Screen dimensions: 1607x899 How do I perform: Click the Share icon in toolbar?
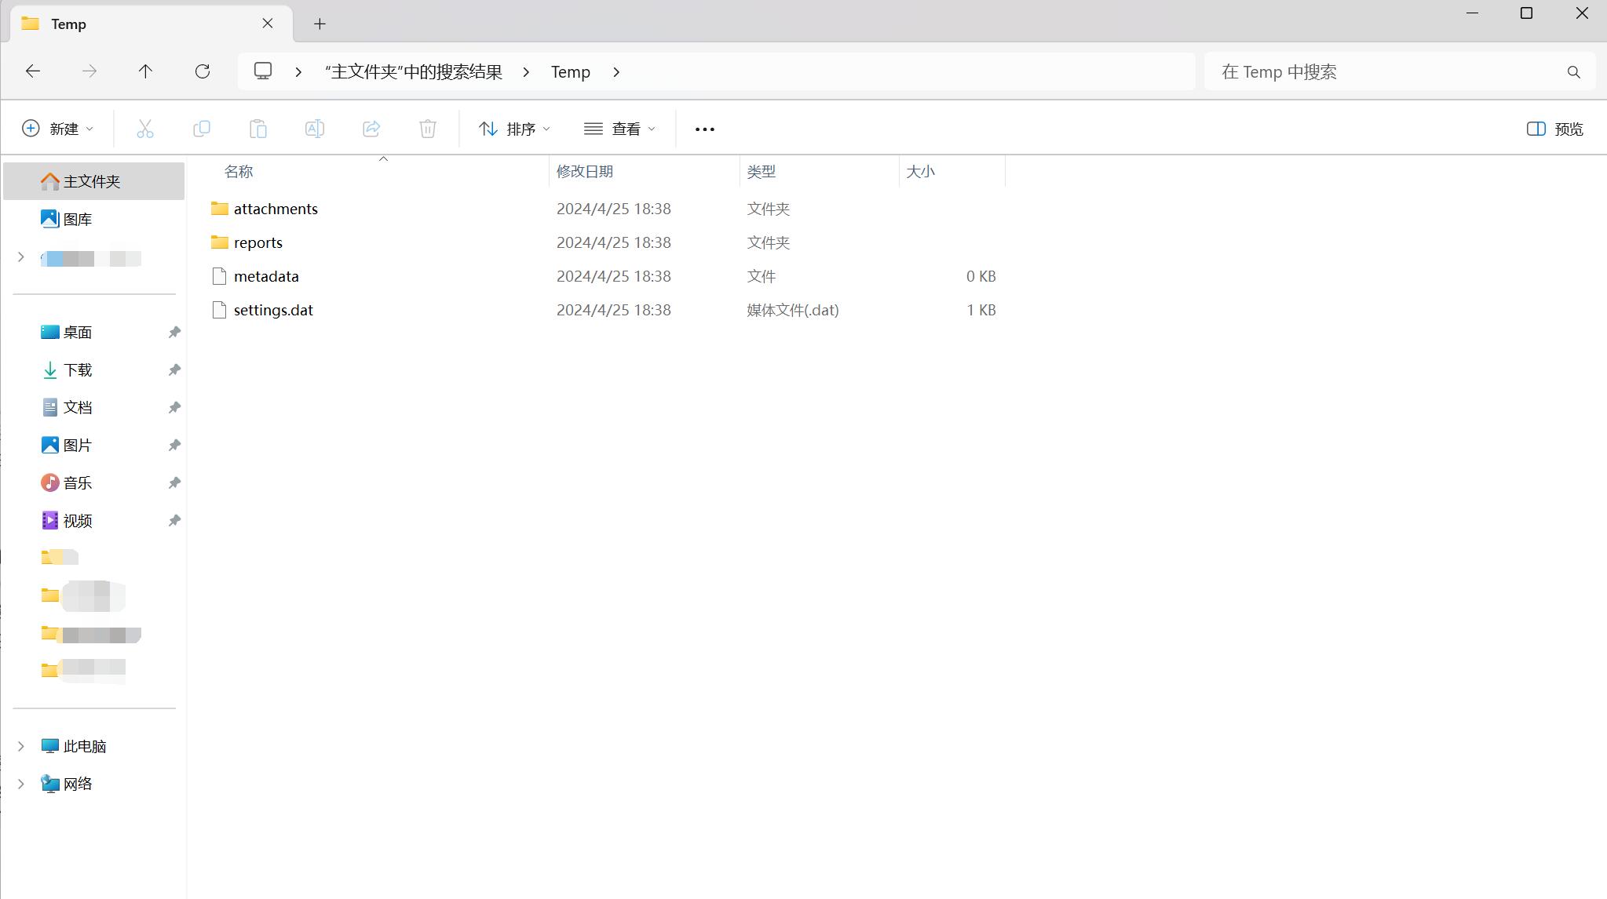(x=371, y=129)
